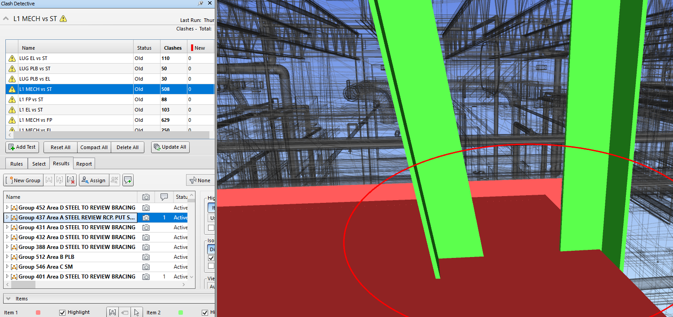Expand Group 452 Area D tree node
This screenshot has width=673, height=317.
pos(7,208)
